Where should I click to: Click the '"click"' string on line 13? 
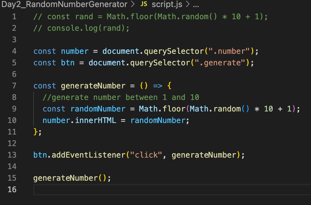(146, 155)
